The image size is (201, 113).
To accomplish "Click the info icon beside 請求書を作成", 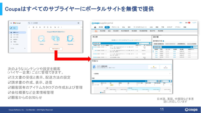I will pyautogui.click(x=163, y=41).
